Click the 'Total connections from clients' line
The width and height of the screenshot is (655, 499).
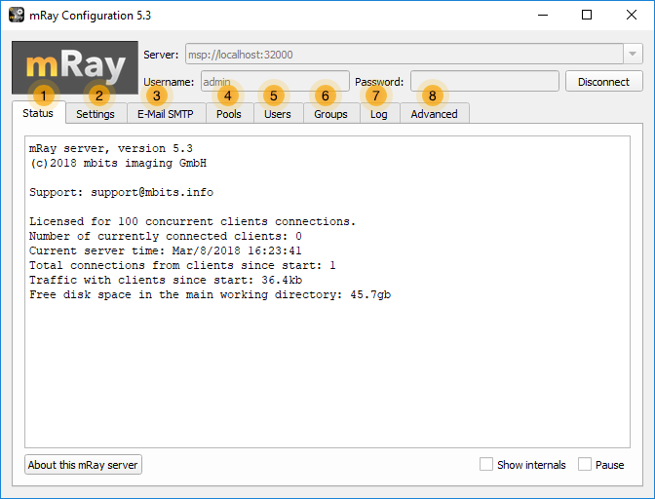182,265
